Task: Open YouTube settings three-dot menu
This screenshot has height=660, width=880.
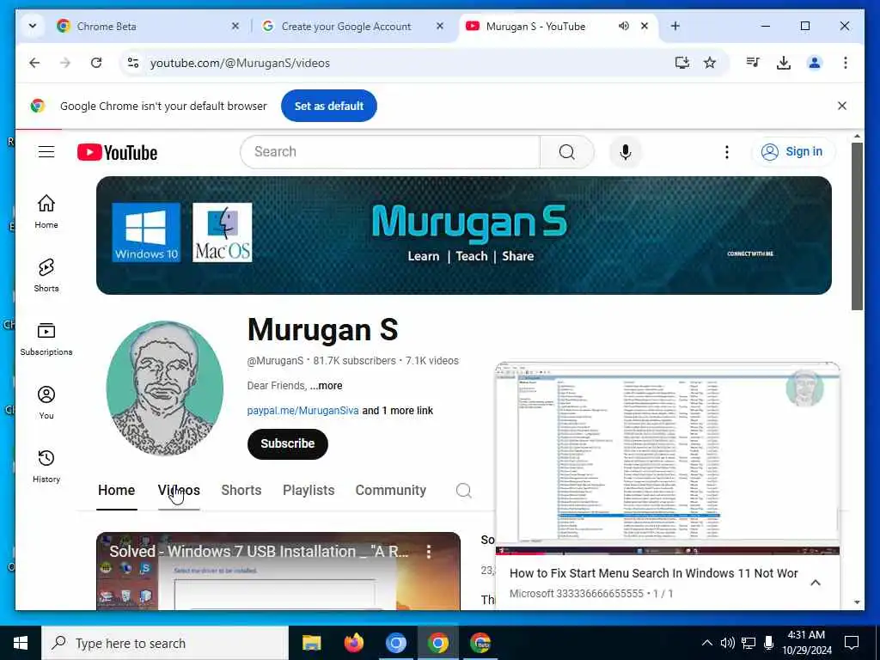Action: (x=727, y=152)
